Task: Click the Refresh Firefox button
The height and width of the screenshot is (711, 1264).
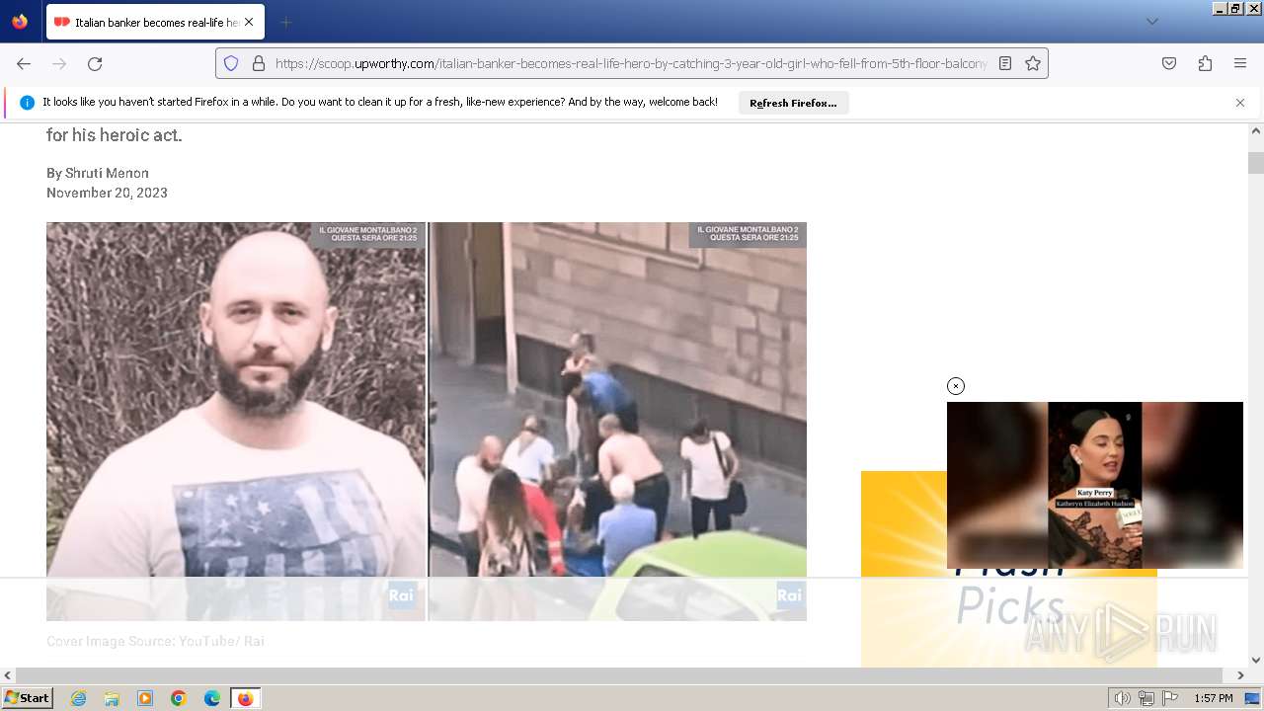Action: click(x=793, y=103)
